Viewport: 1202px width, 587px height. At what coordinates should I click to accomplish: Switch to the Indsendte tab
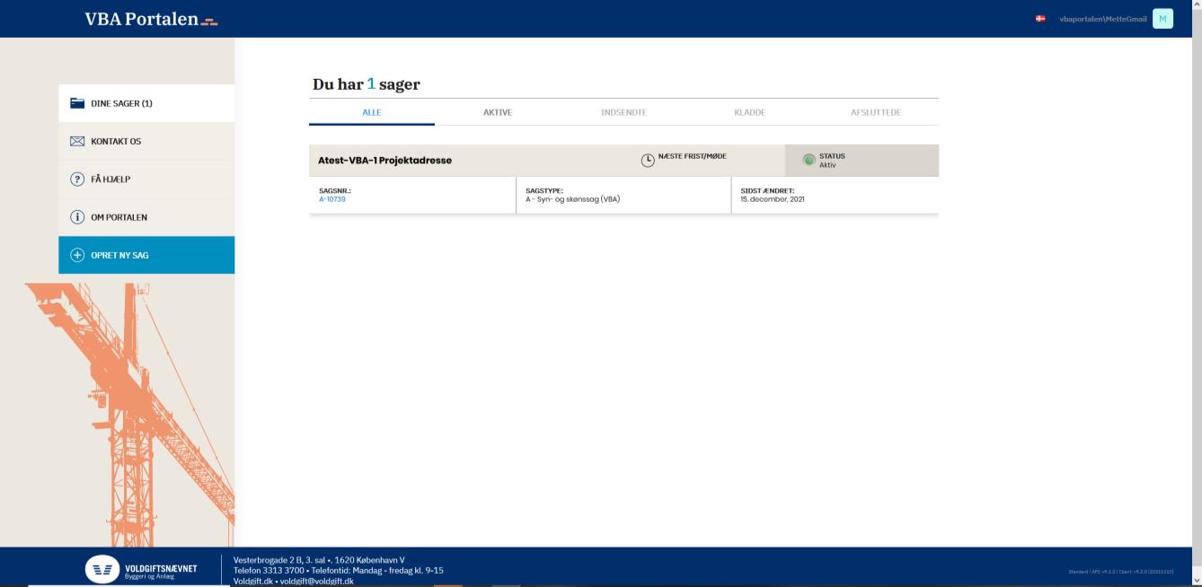(x=623, y=112)
